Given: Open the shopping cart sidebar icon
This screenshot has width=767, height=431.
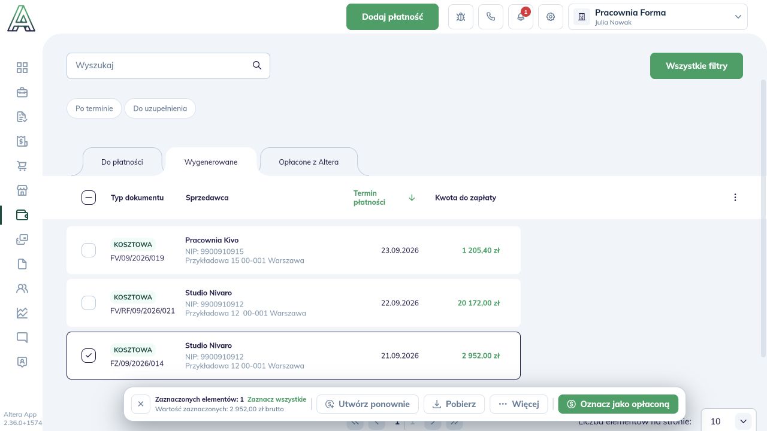Looking at the screenshot, I should pos(22,166).
